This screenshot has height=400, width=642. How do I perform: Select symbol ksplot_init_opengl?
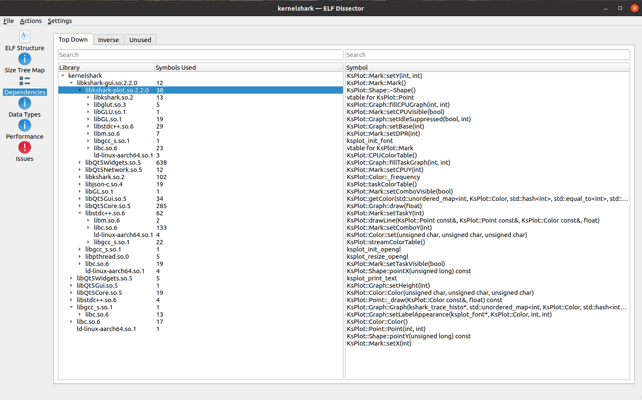[x=374, y=249]
